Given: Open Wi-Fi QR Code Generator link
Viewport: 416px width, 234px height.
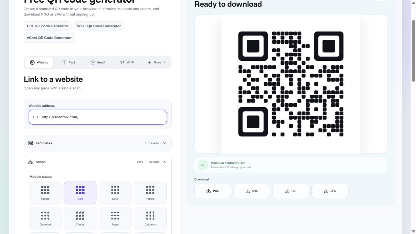Looking at the screenshot, I should tap(99, 26).
